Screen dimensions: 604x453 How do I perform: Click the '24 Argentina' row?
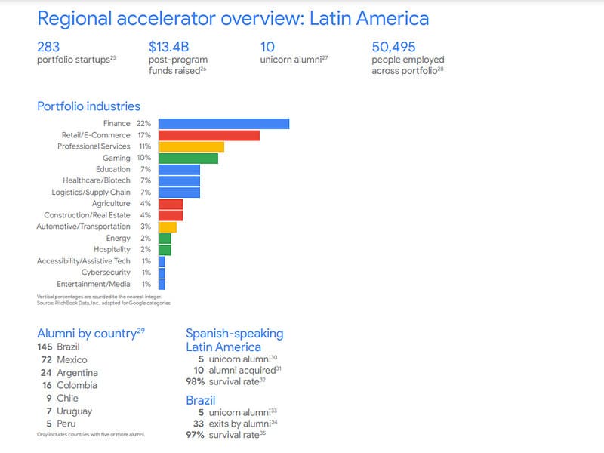[x=69, y=372]
